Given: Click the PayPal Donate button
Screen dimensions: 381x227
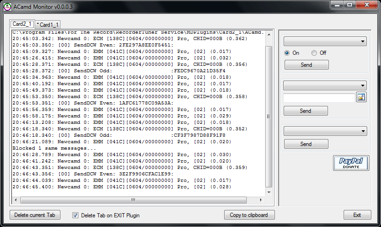Looking at the screenshot, I should click(351, 163).
